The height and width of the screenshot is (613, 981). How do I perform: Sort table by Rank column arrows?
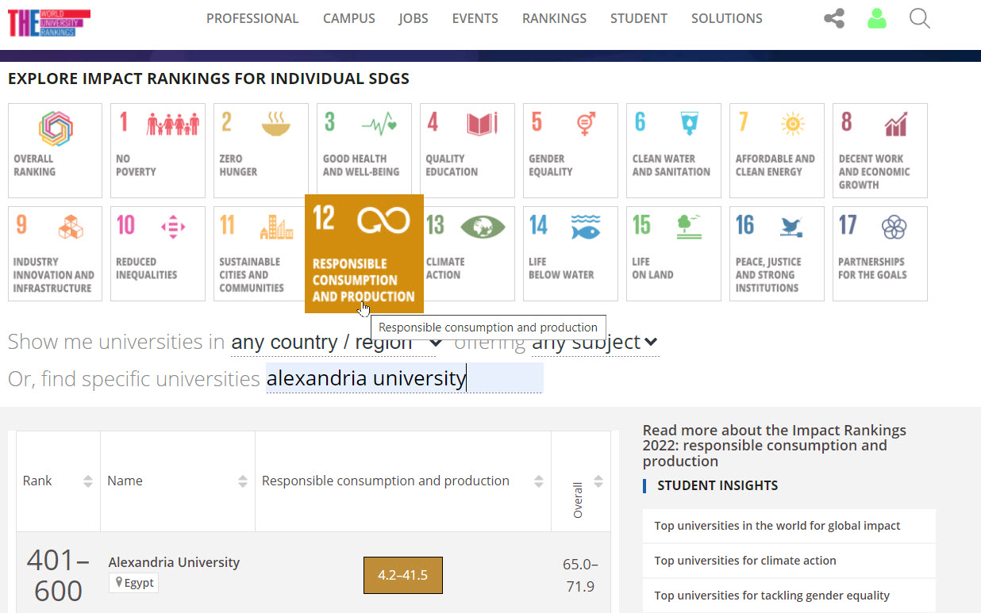(87, 481)
